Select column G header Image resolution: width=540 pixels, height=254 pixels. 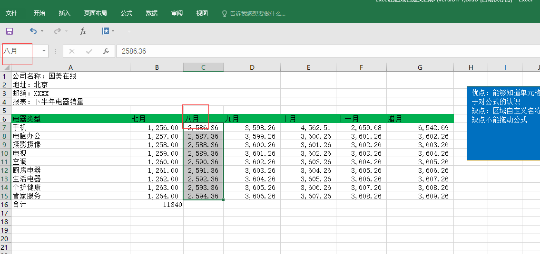420,67
